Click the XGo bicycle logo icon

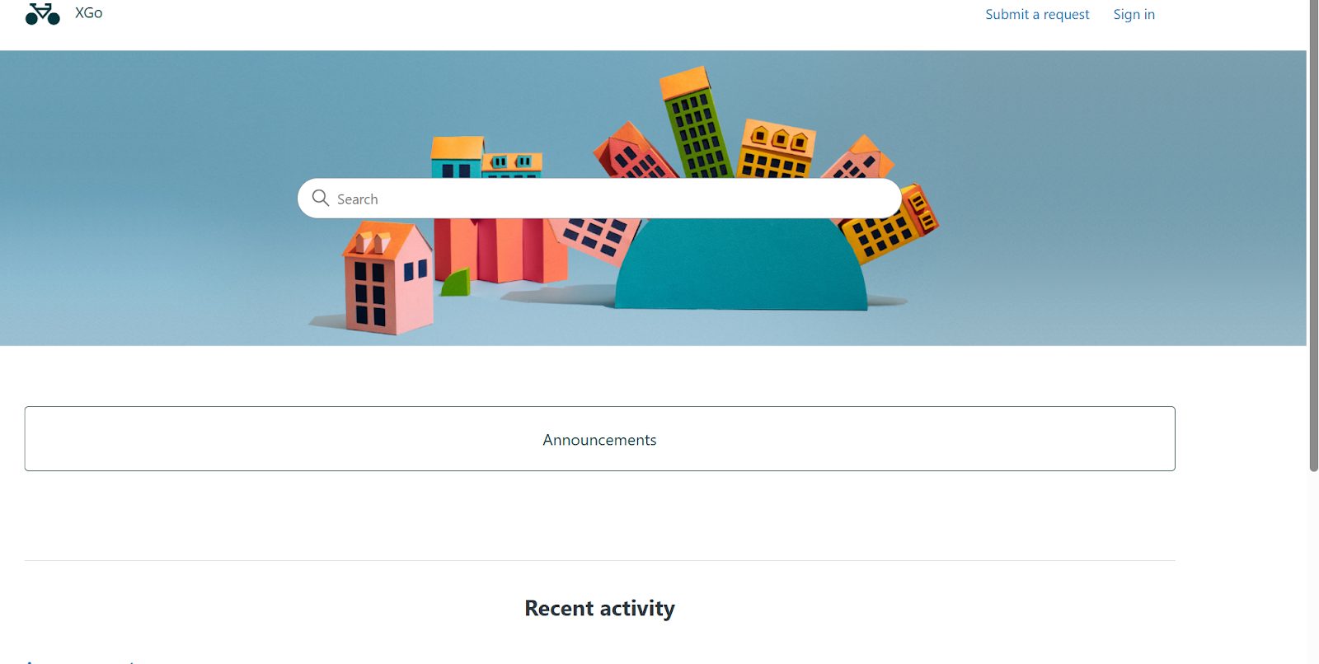[x=42, y=14]
